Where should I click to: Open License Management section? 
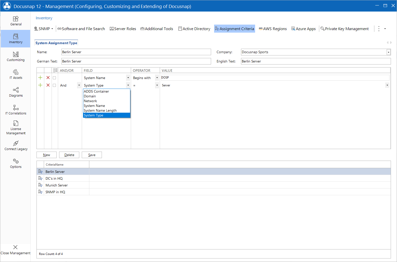pos(16,128)
